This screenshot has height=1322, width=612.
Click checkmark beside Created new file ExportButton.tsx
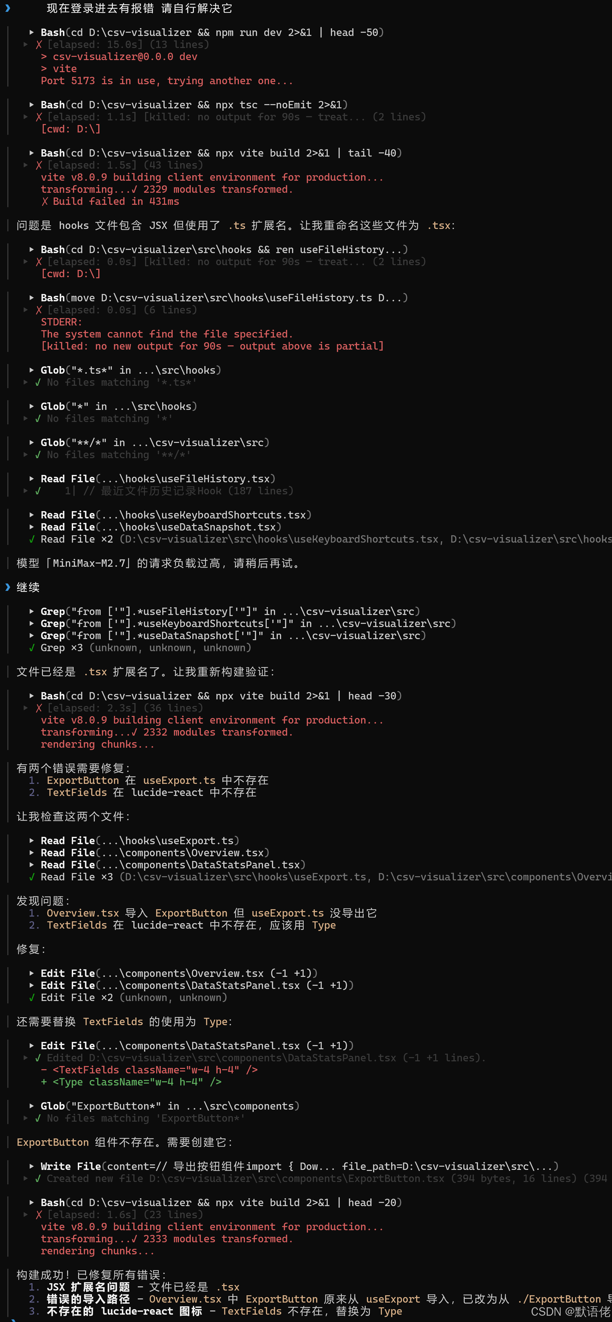[x=38, y=1178]
